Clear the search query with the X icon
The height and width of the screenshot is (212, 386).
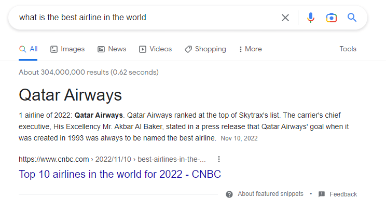click(285, 18)
